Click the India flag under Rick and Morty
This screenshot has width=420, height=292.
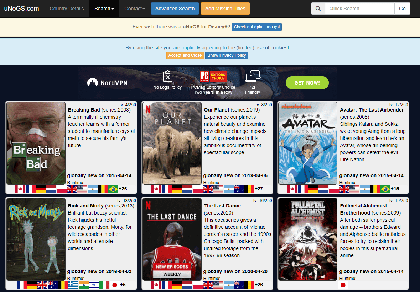point(84,285)
